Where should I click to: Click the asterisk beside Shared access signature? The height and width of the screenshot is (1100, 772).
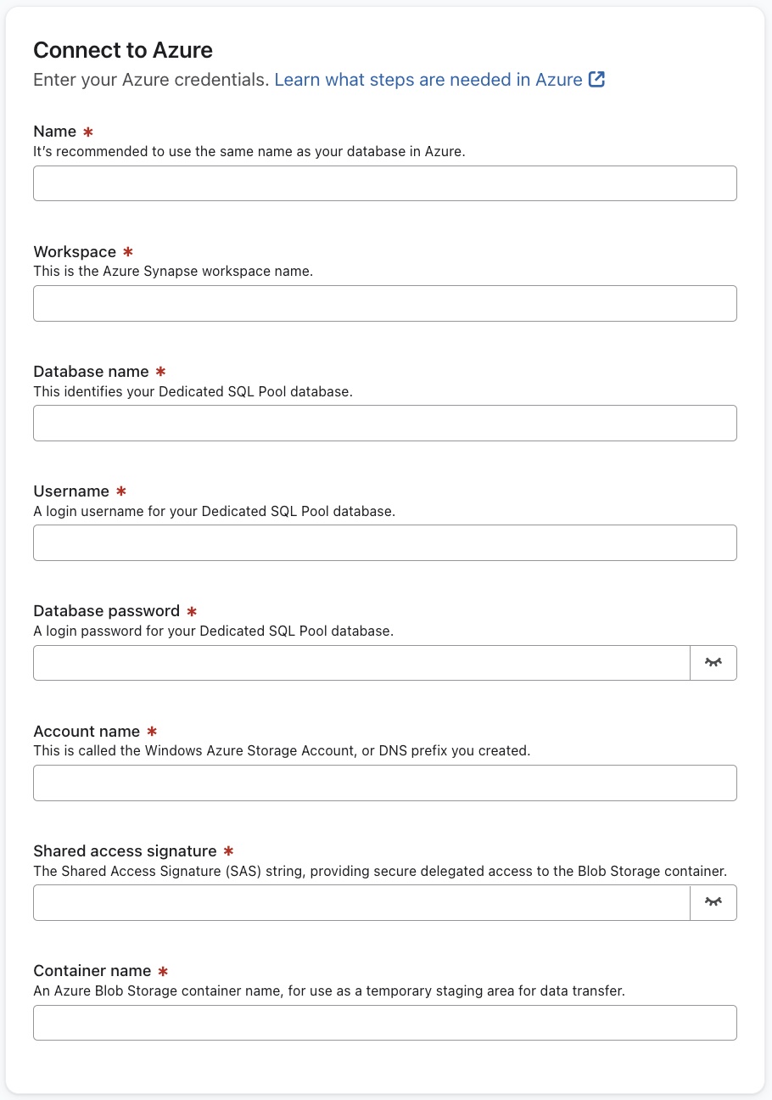(x=227, y=850)
